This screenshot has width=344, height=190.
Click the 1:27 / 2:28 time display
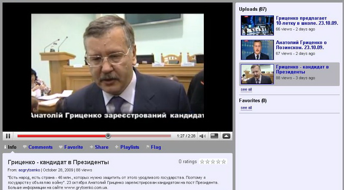point(186,136)
